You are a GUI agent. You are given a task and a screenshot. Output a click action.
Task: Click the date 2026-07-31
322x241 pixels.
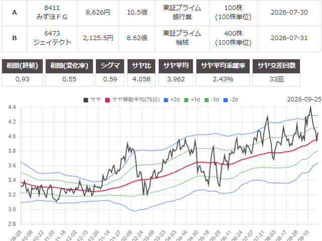289,38
